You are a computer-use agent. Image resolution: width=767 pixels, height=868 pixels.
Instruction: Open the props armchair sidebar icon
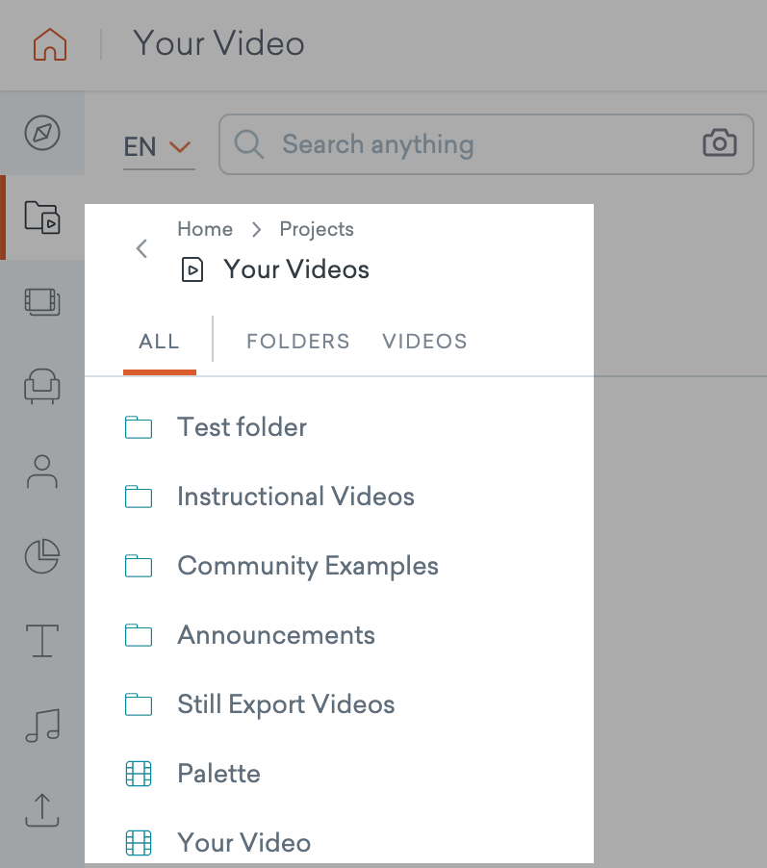42,387
